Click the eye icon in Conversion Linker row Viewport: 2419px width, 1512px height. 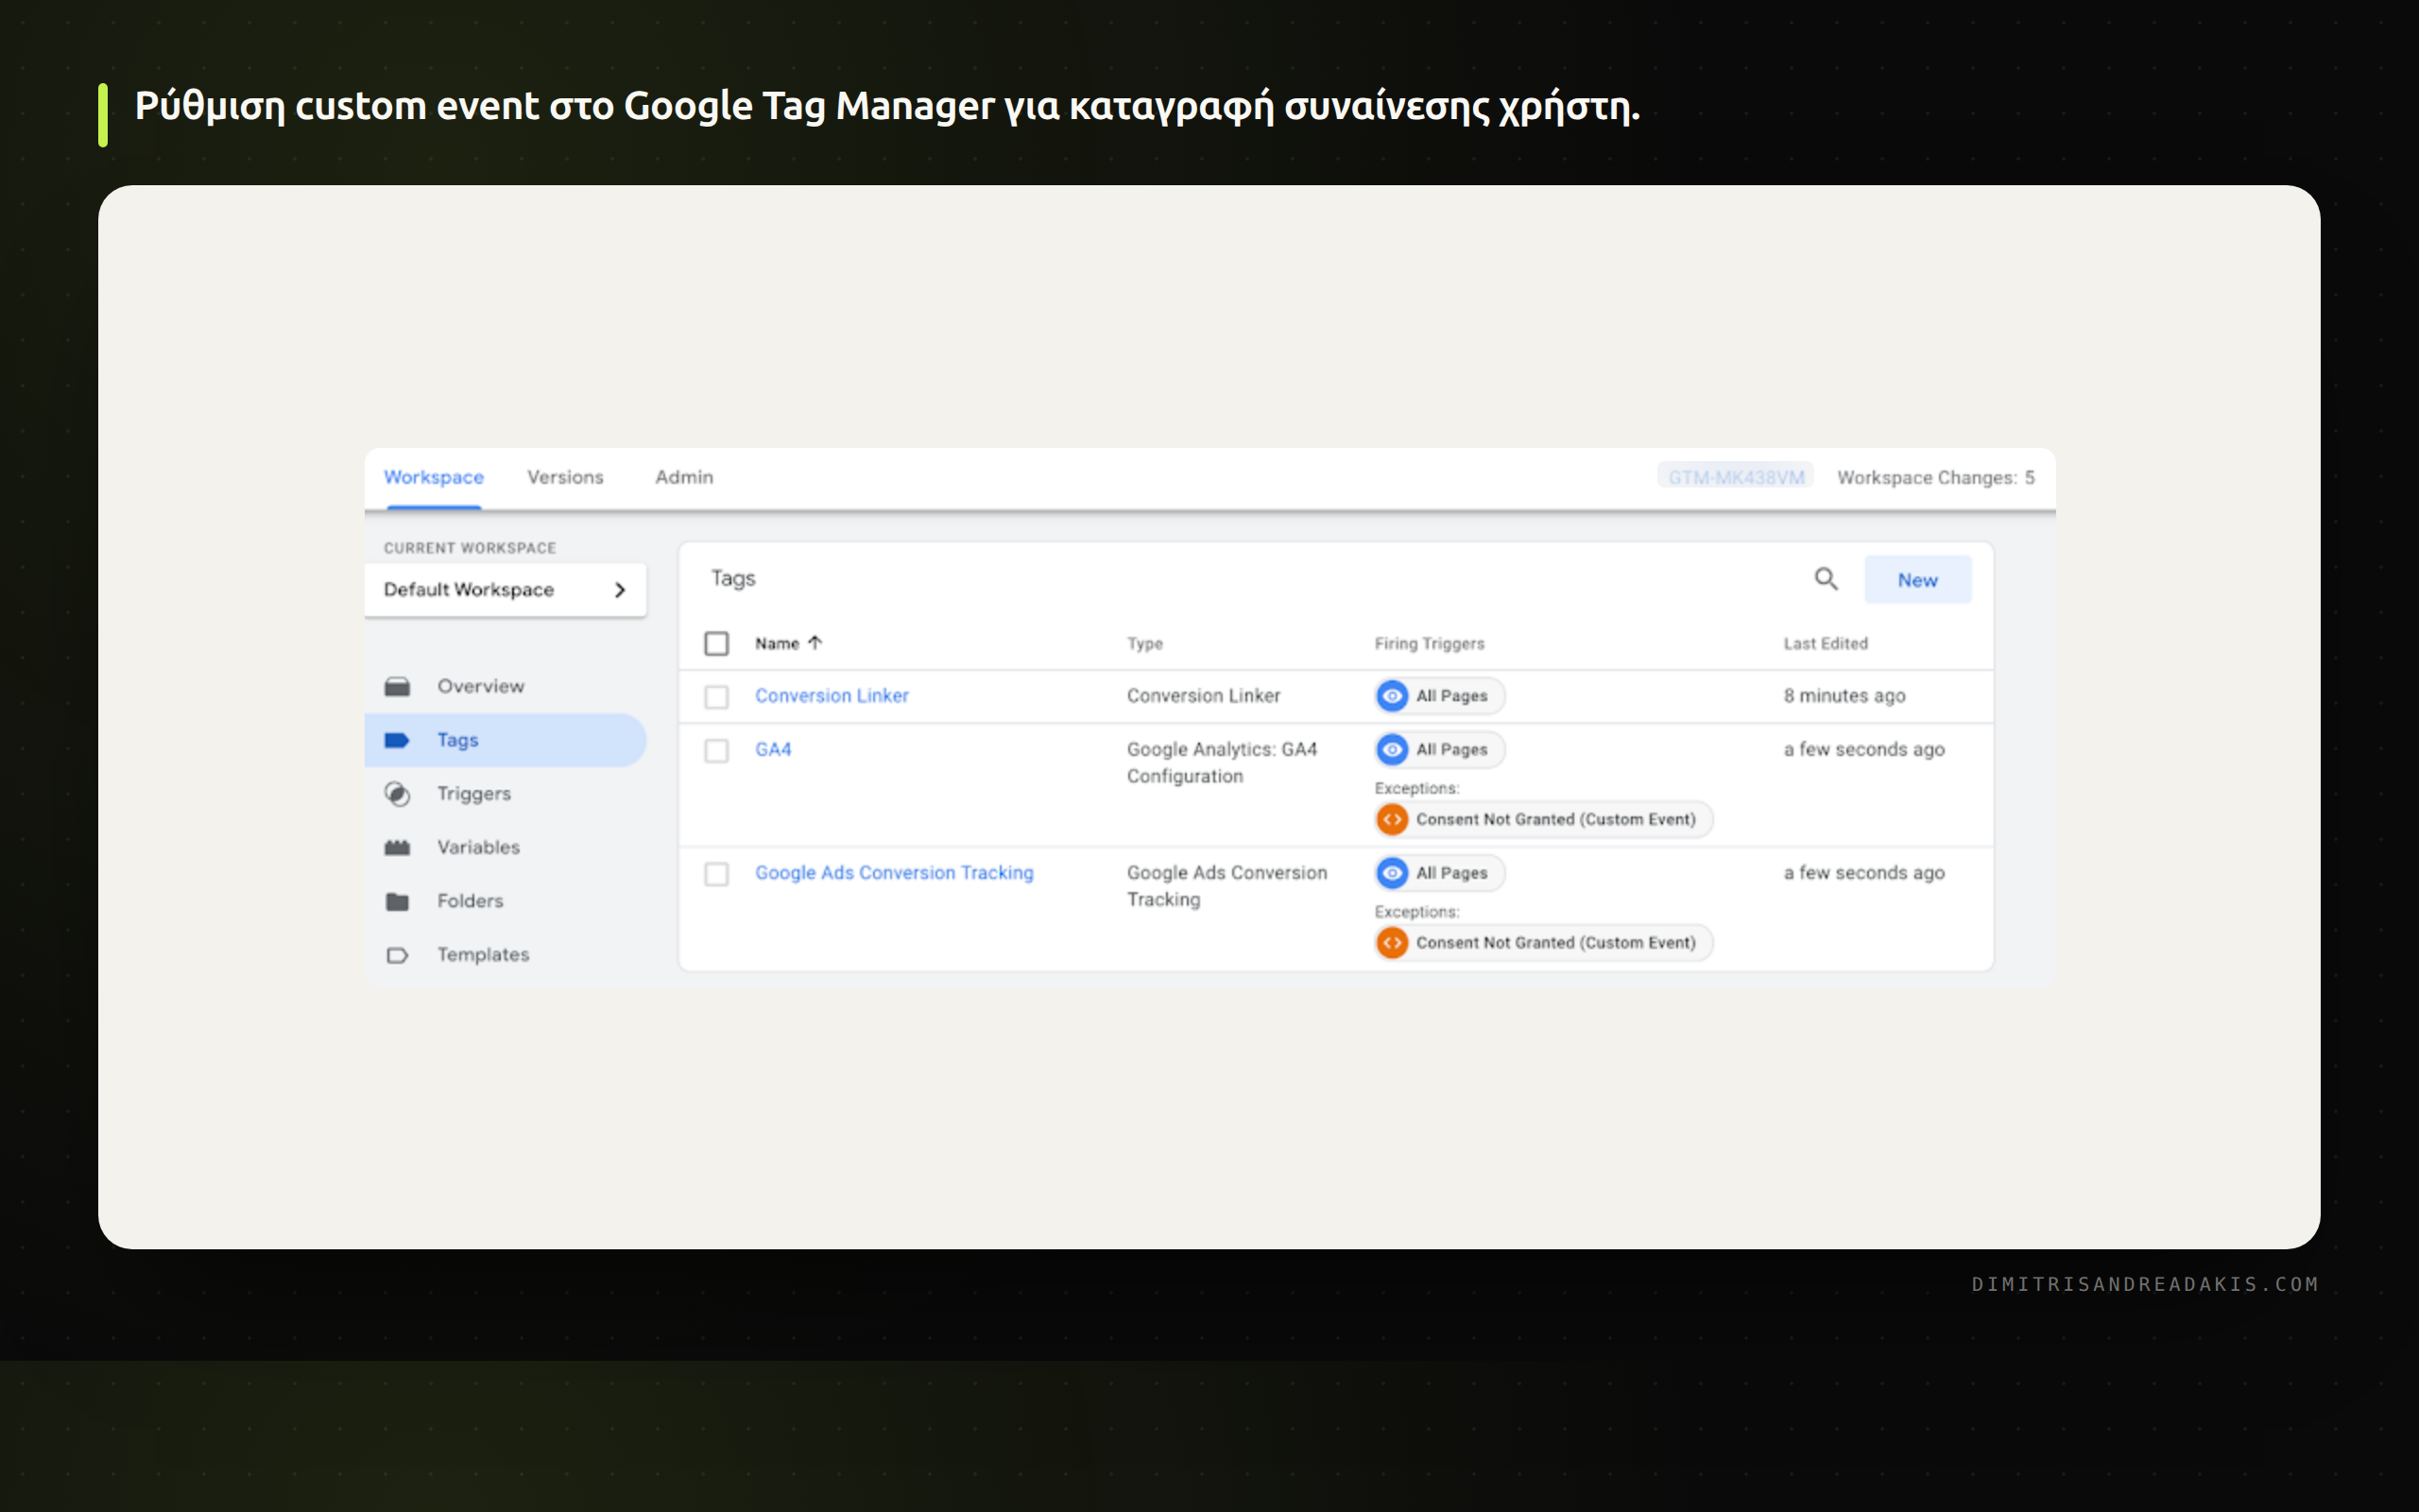(1392, 696)
